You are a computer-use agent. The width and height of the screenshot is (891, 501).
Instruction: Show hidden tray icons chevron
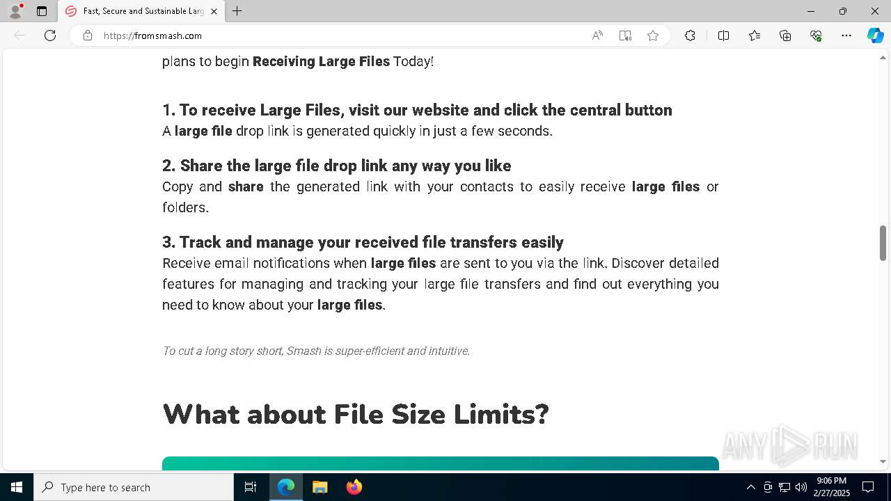coord(750,487)
